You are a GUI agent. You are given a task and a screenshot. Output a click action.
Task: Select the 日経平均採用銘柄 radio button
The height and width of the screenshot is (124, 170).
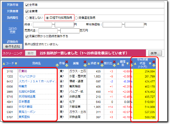coord(47,18)
